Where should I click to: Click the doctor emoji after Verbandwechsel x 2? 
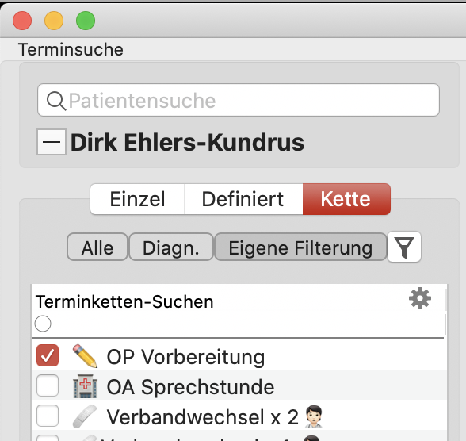pyautogui.click(x=314, y=416)
